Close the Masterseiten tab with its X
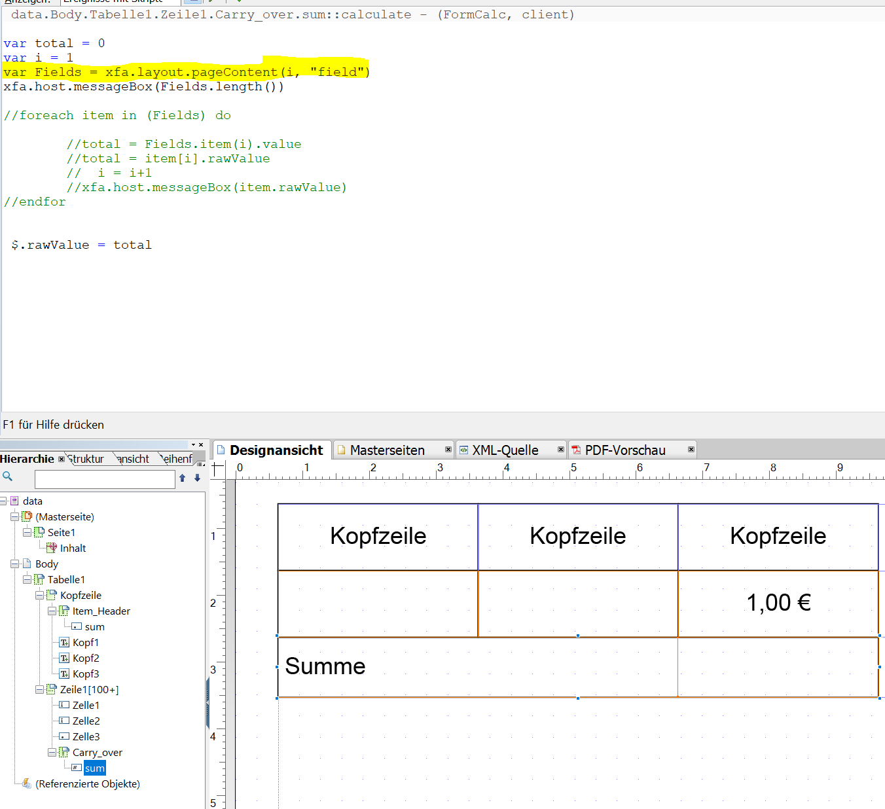The width and height of the screenshot is (885, 809). (x=448, y=450)
